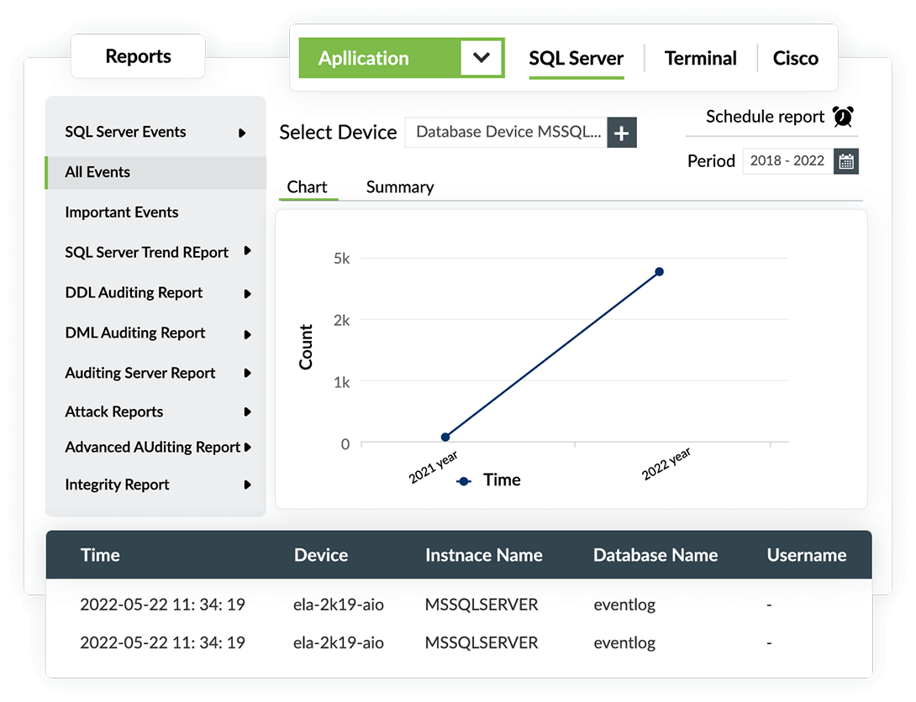Expand the Integrity Report arrow
This screenshot has width=916, height=702.
[x=247, y=485]
